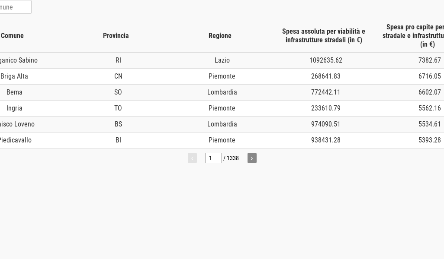
Task: Click the Comune search input box
Action: (x=14, y=7)
